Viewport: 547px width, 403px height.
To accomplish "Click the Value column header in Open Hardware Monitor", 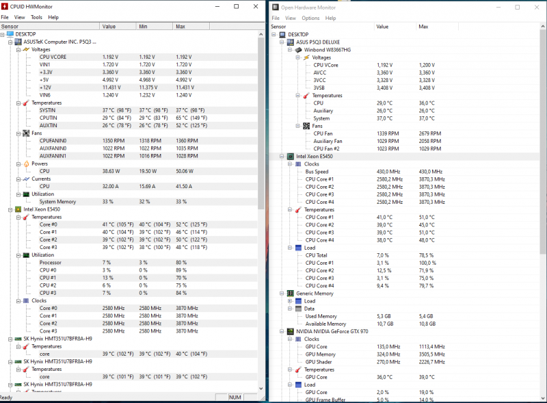I will point(383,26).
